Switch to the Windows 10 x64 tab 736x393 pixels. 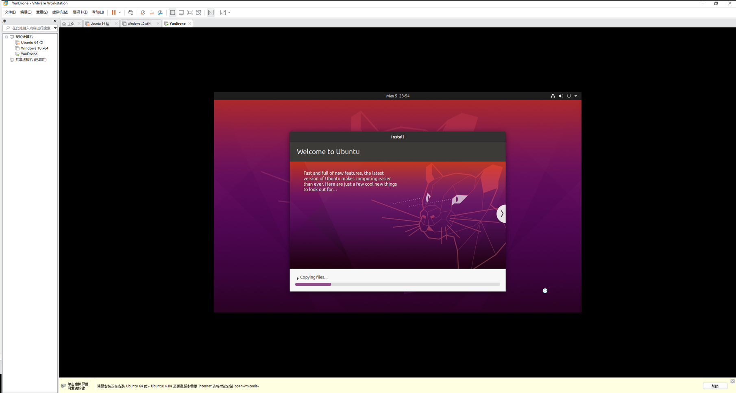139,24
